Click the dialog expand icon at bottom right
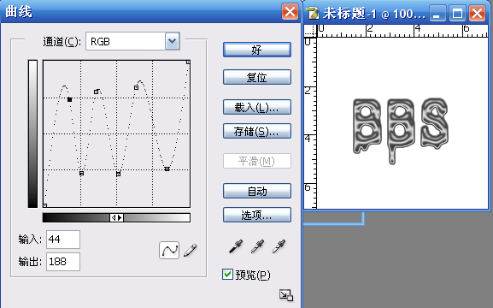Viewport: 493px width, 308px height. (286, 295)
